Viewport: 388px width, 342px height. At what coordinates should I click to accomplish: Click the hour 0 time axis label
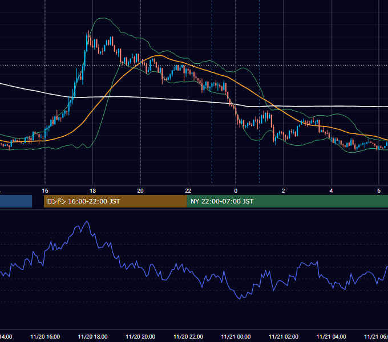(236, 191)
